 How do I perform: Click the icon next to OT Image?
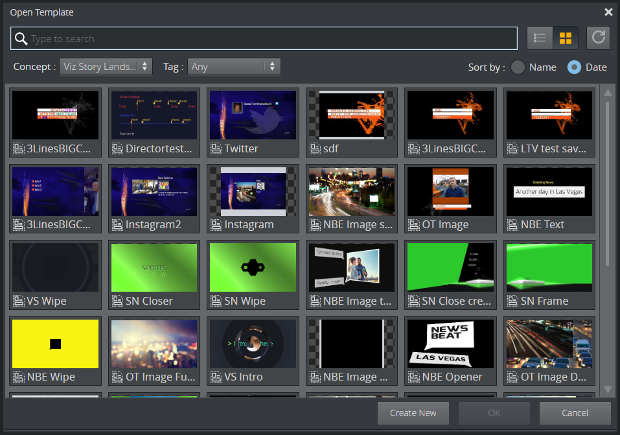pyautogui.click(x=413, y=224)
